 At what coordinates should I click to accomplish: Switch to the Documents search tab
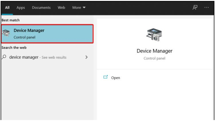click(41, 8)
